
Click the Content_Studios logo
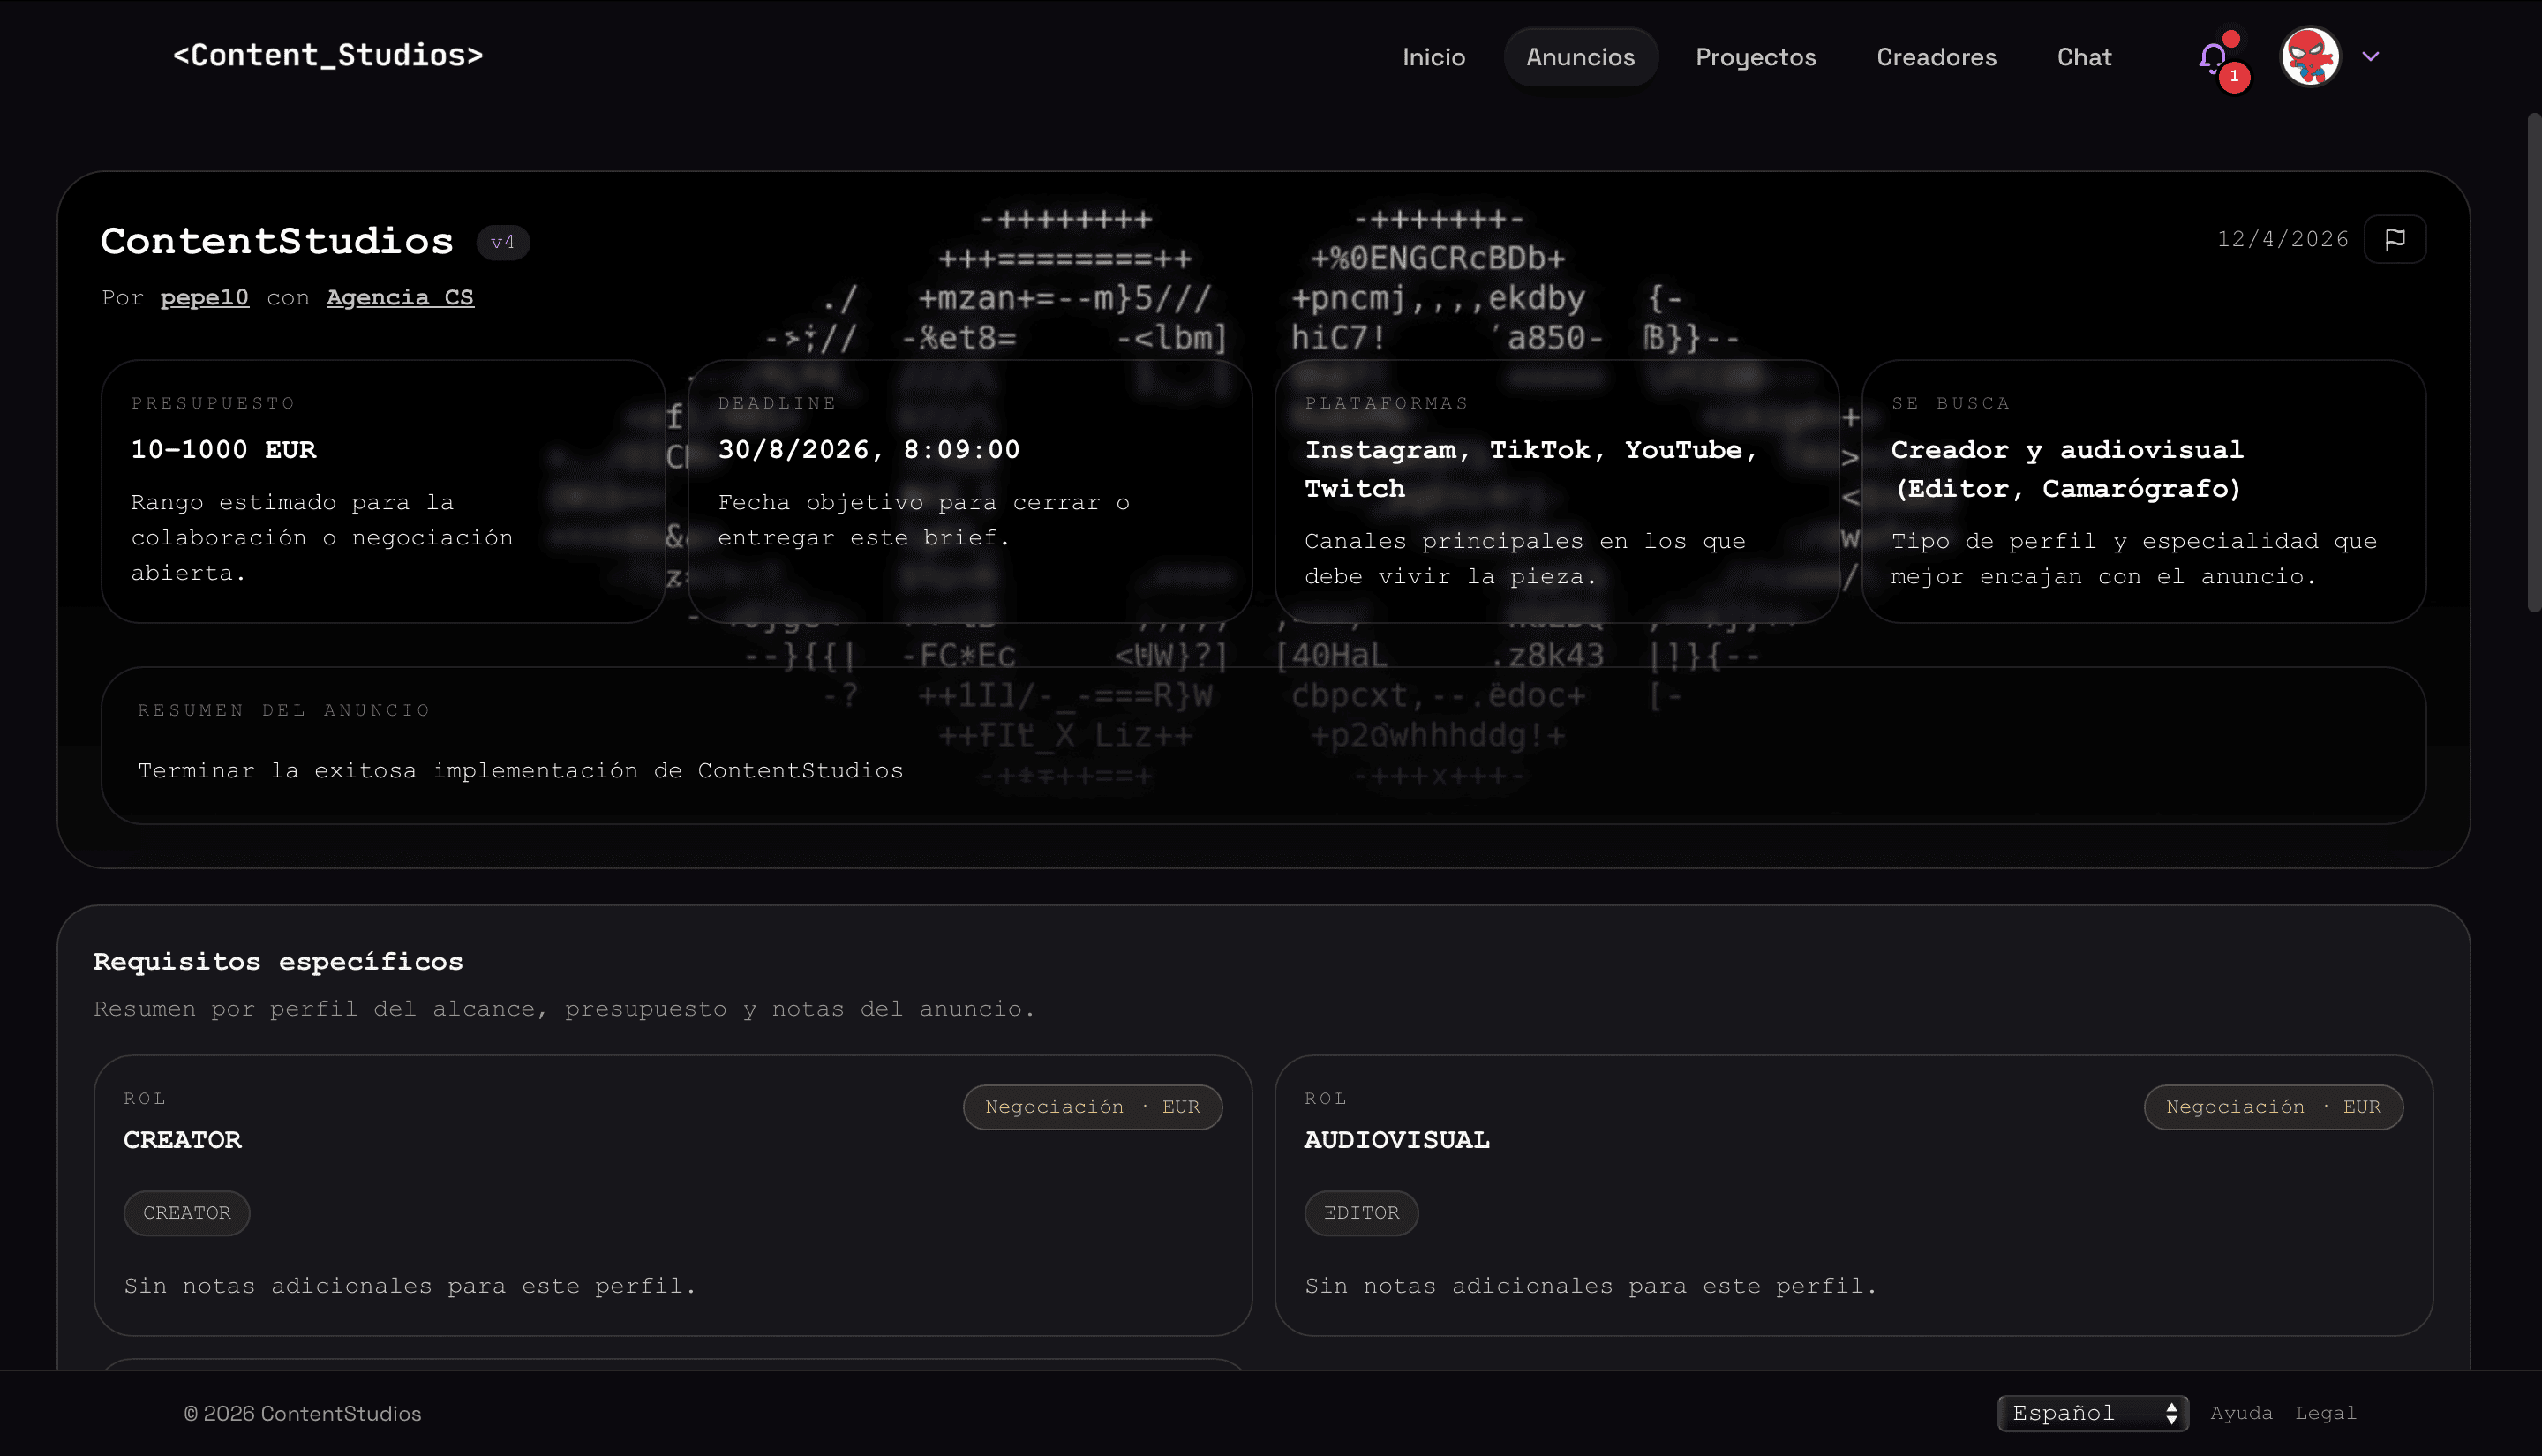click(x=328, y=55)
